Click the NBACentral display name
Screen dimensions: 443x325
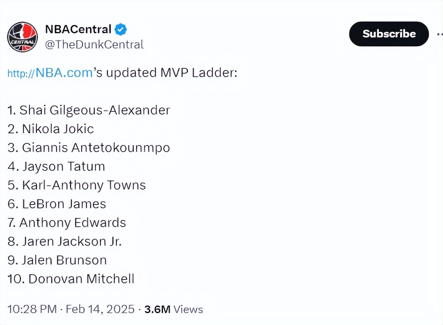(x=78, y=30)
